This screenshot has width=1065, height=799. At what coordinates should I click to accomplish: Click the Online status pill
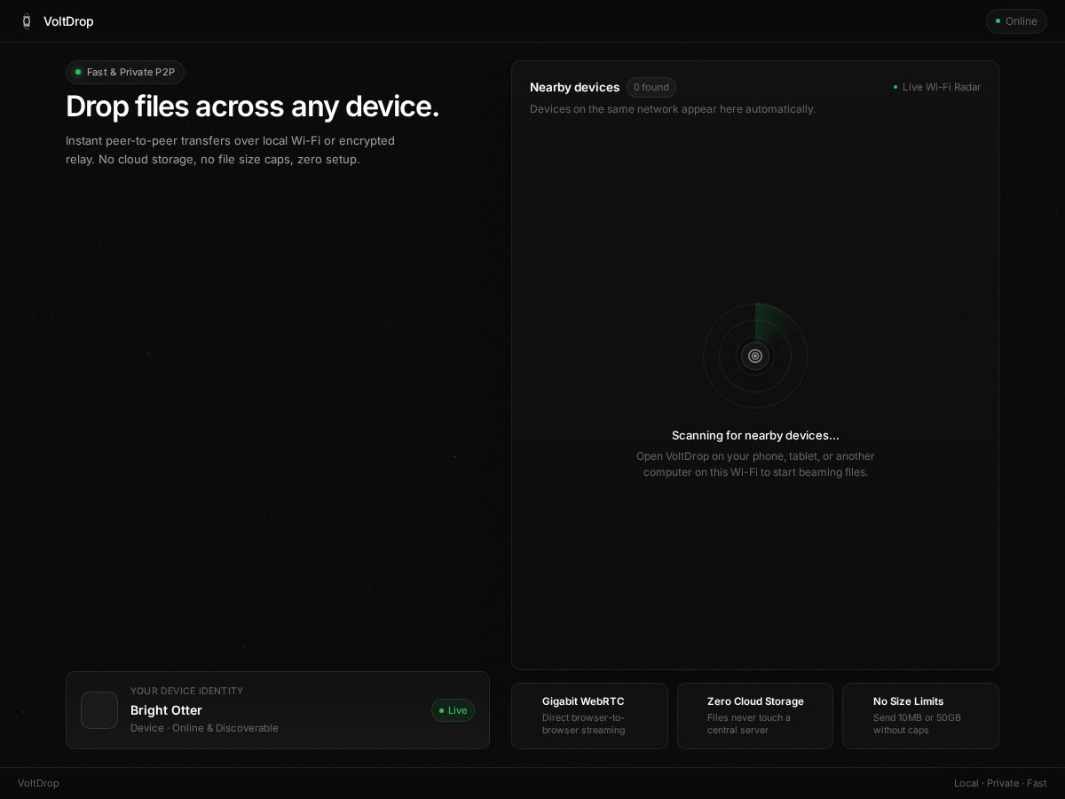click(x=1016, y=21)
